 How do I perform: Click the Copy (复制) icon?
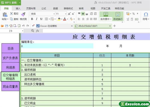click(11, 19)
